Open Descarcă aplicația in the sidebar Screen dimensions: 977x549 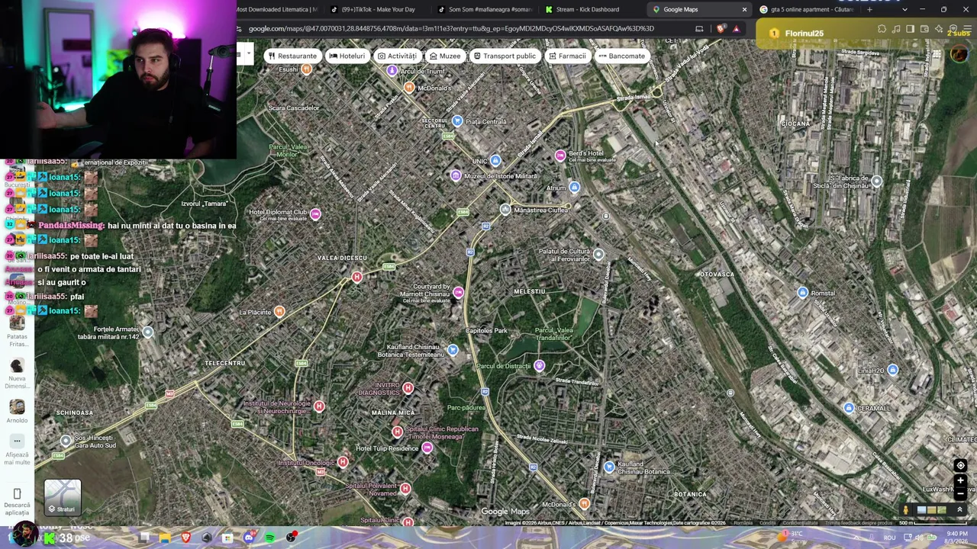[17, 502]
